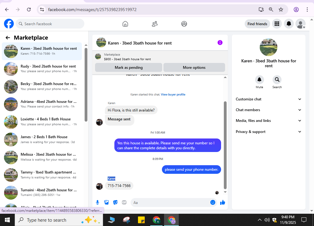This screenshot has width=314, height=226.
Task: Go back in browser history
Action: pos(7,10)
